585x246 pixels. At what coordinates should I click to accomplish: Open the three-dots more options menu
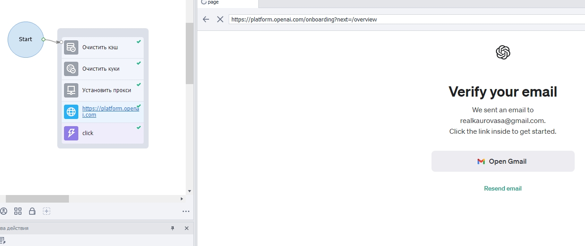pyautogui.click(x=186, y=212)
